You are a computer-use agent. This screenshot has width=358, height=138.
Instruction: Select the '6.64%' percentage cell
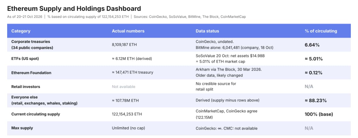[312, 45]
